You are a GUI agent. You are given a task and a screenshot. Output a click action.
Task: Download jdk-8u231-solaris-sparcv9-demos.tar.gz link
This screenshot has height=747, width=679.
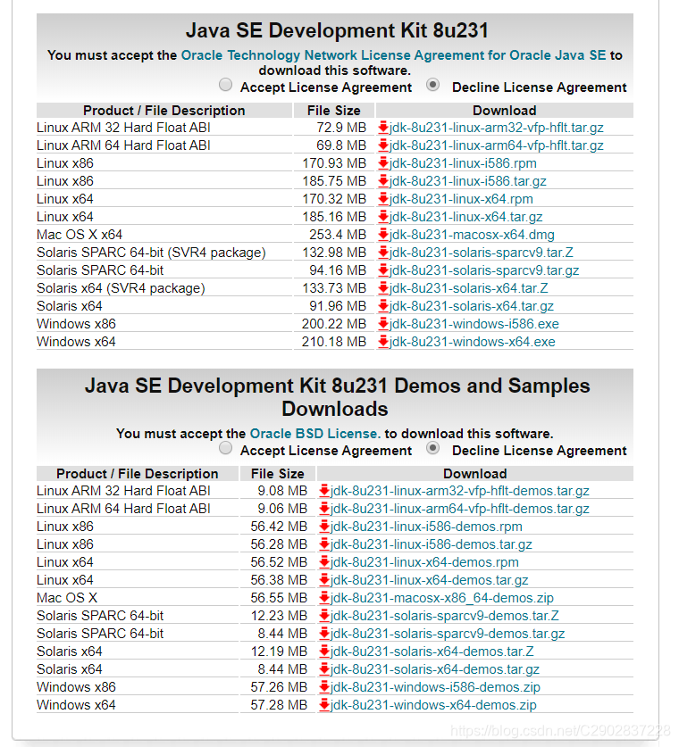pyautogui.click(x=448, y=634)
